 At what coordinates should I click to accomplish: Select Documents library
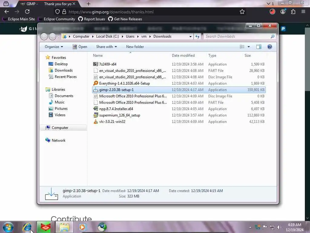(x=61, y=96)
